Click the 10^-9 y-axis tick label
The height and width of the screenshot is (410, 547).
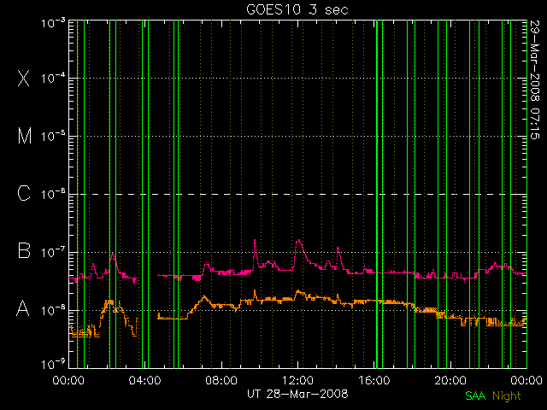pos(53,365)
